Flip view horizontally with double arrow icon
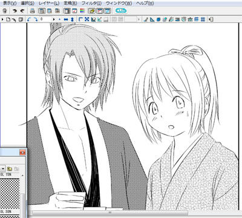 pos(66,19)
